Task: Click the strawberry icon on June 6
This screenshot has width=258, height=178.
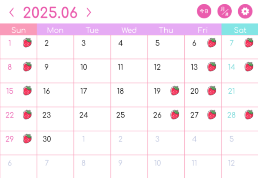Action: tap(212, 43)
